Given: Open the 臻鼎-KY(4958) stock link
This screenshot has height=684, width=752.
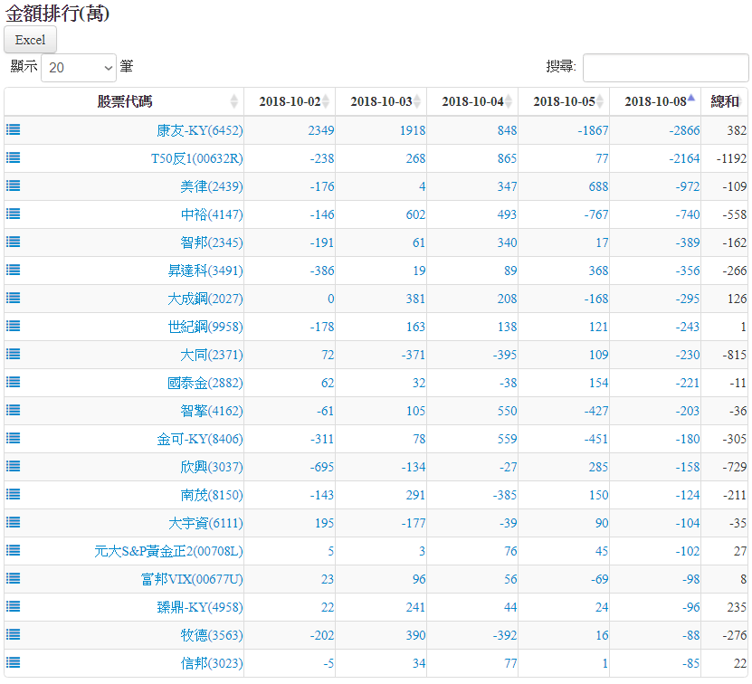Looking at the screenshot, I should (199, 607).
